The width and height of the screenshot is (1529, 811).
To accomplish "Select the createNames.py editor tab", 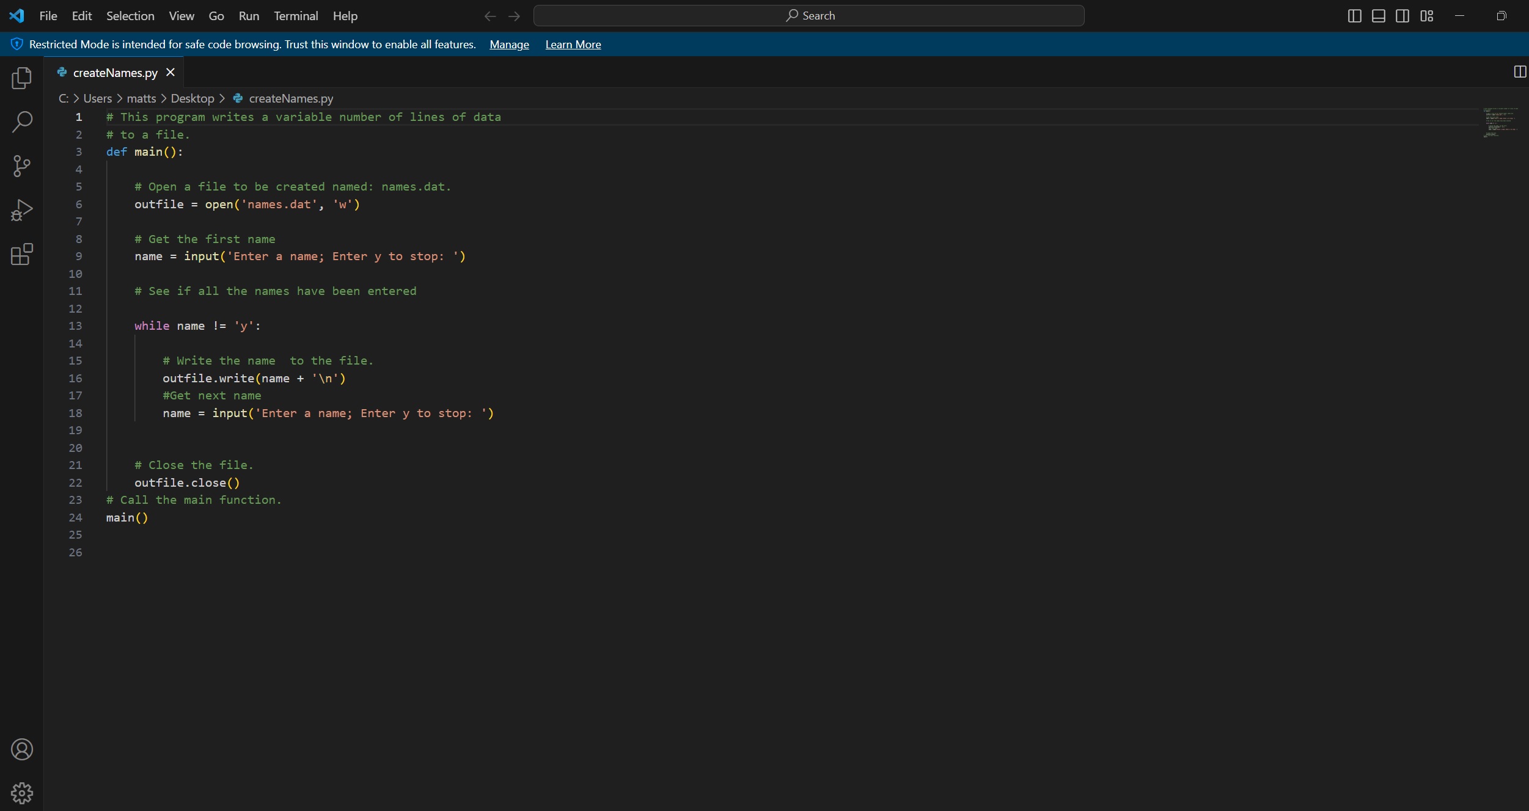I will [114, 72].
